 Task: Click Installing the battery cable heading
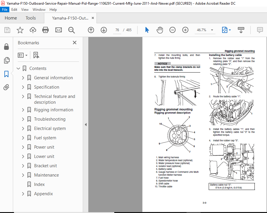click(225, 55)
